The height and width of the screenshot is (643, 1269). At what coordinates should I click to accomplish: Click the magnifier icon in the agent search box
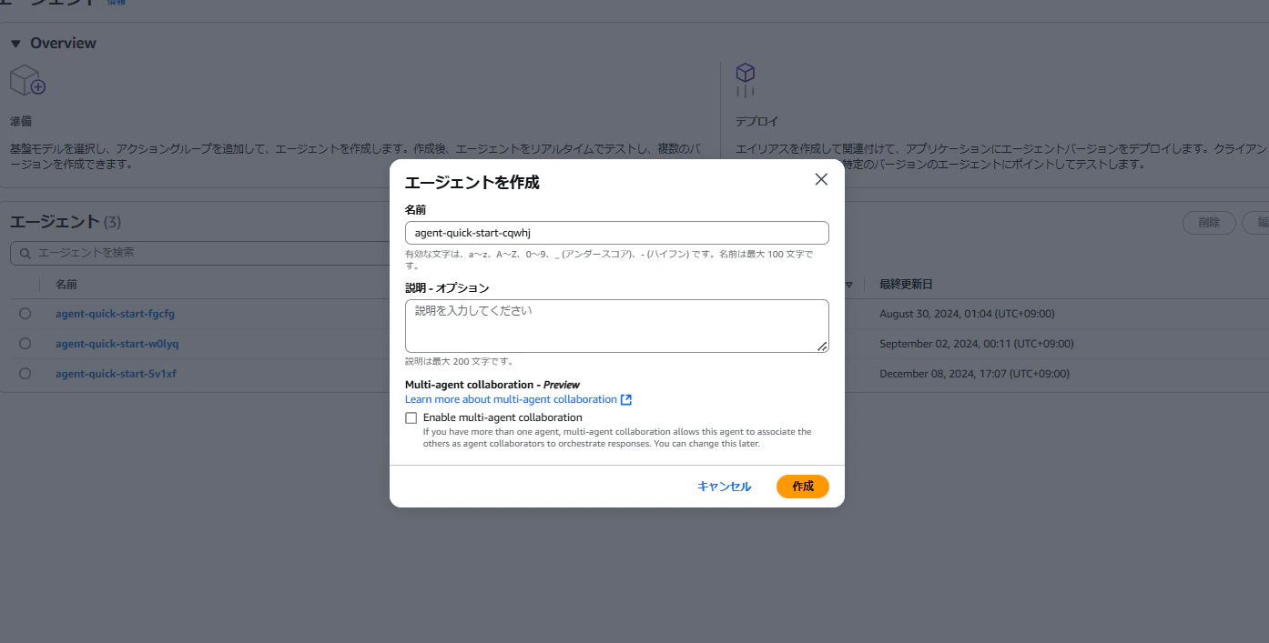[25, 253]
